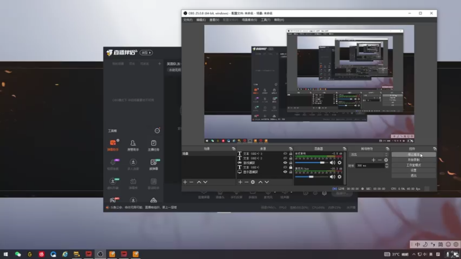Adjust the microphone/Aux volume slider
This screenshot has height=259, width=461.
tap(311, 177)
